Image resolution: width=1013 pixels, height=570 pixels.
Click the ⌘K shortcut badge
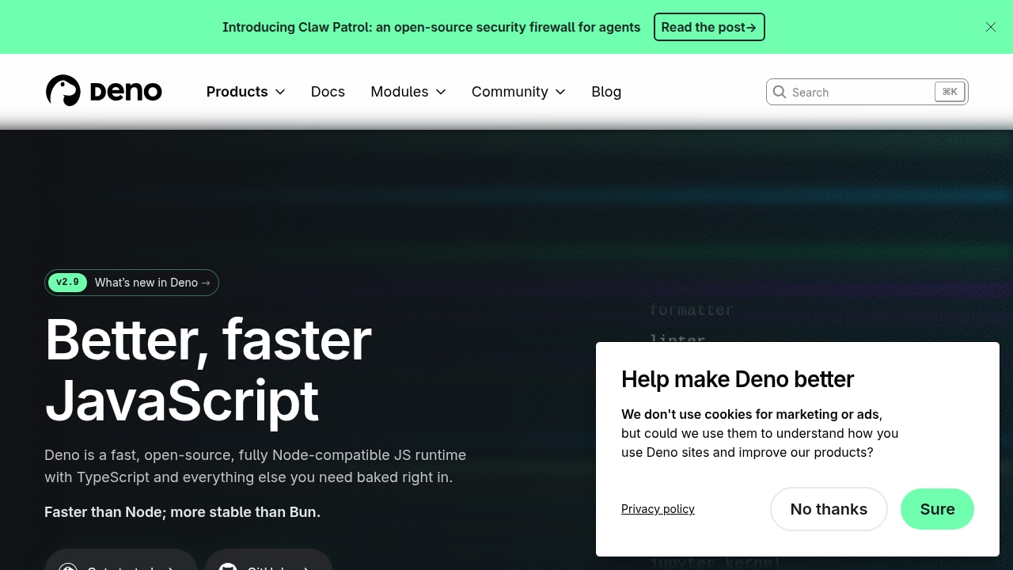(950, 92)
